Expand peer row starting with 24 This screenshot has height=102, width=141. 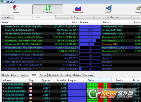pos(4,84)
